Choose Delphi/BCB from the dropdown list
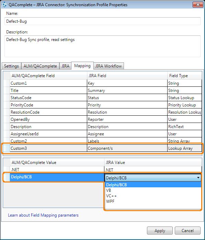Viewport: 205px width, 240px height. 153,185
